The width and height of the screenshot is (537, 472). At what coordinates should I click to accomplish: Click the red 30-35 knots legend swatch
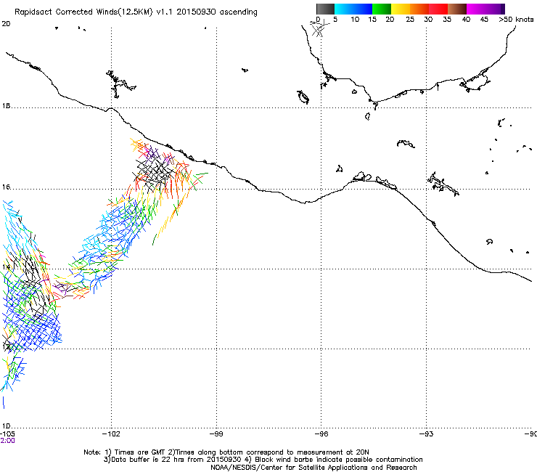[x=438, y=9]
